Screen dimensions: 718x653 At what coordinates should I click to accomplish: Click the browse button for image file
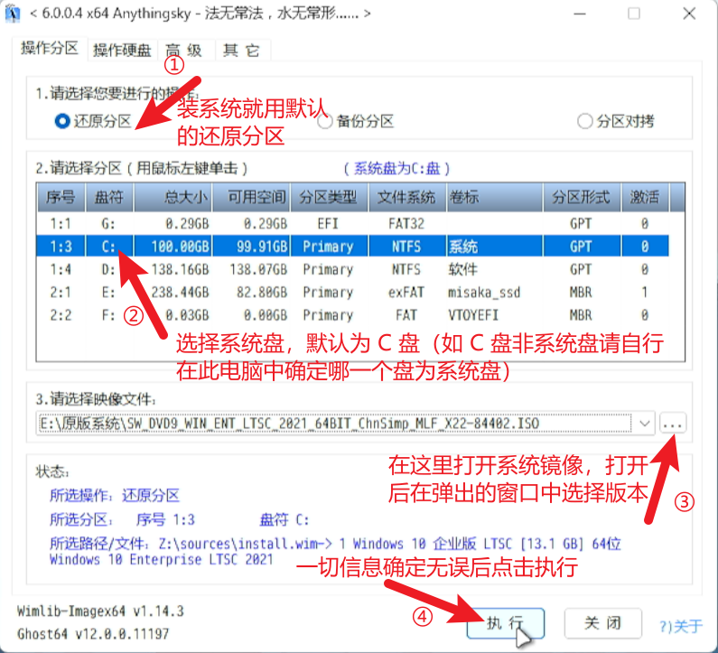673,422
